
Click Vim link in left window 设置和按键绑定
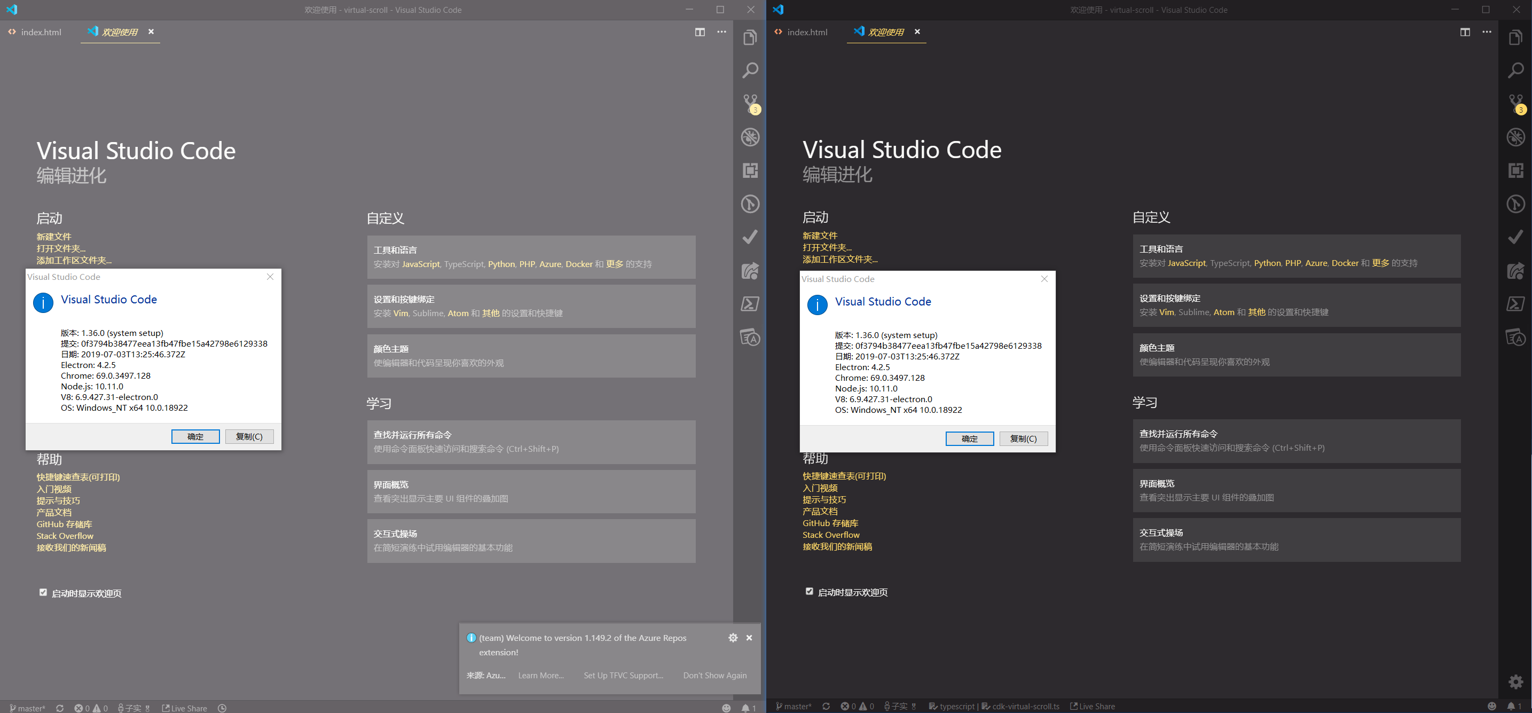(x=400, y=314)
